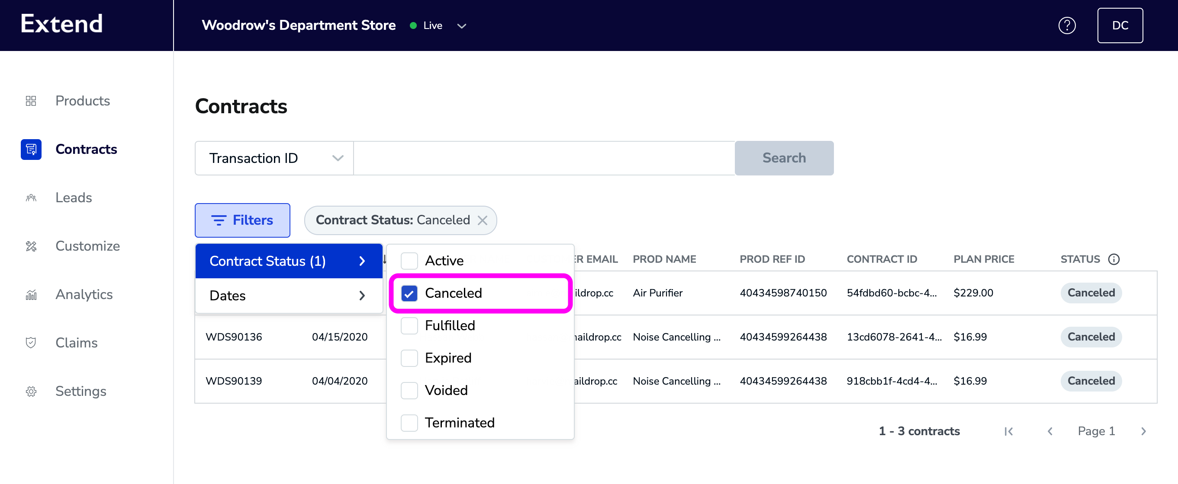Open the Claims page

coord(76,343)
